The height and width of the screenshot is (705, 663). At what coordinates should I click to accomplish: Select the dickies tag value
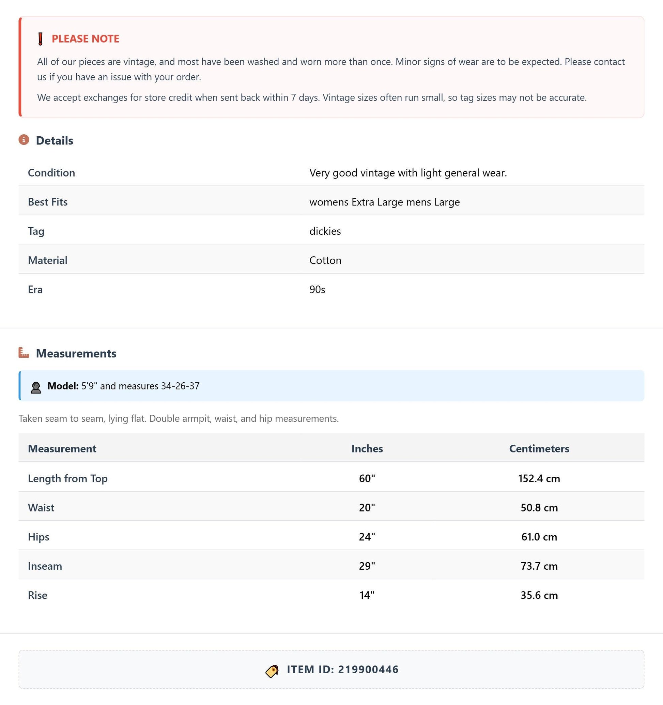point(325,231)
